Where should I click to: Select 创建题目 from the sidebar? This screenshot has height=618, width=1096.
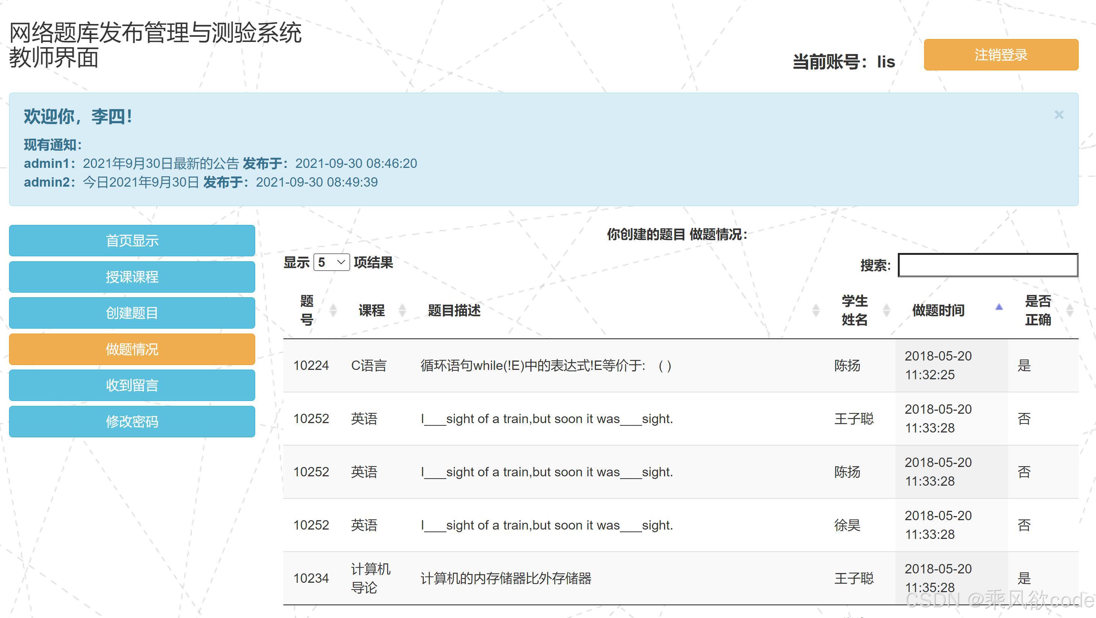132,313
